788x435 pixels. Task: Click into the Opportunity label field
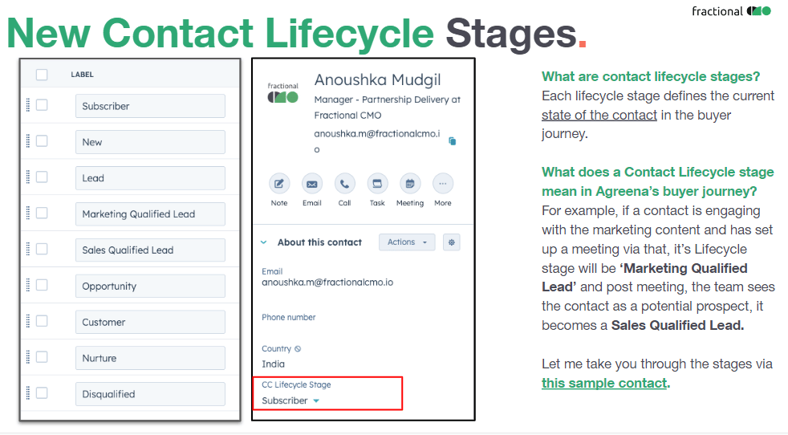point(150,287)
